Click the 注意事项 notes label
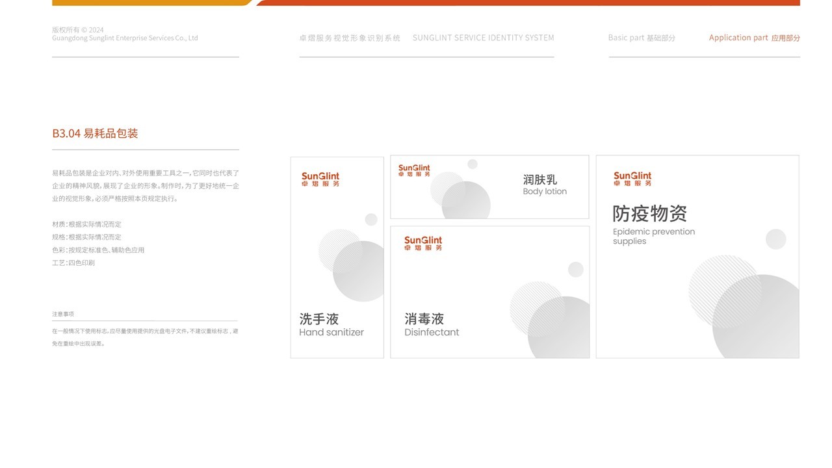This screenshot has width=832, height=468. [x=62, y=313]
